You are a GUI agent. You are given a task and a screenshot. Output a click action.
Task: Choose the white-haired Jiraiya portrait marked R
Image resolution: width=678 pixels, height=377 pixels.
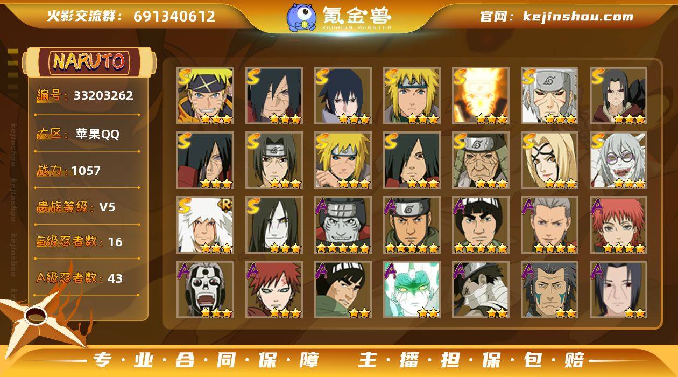point(205,225)
